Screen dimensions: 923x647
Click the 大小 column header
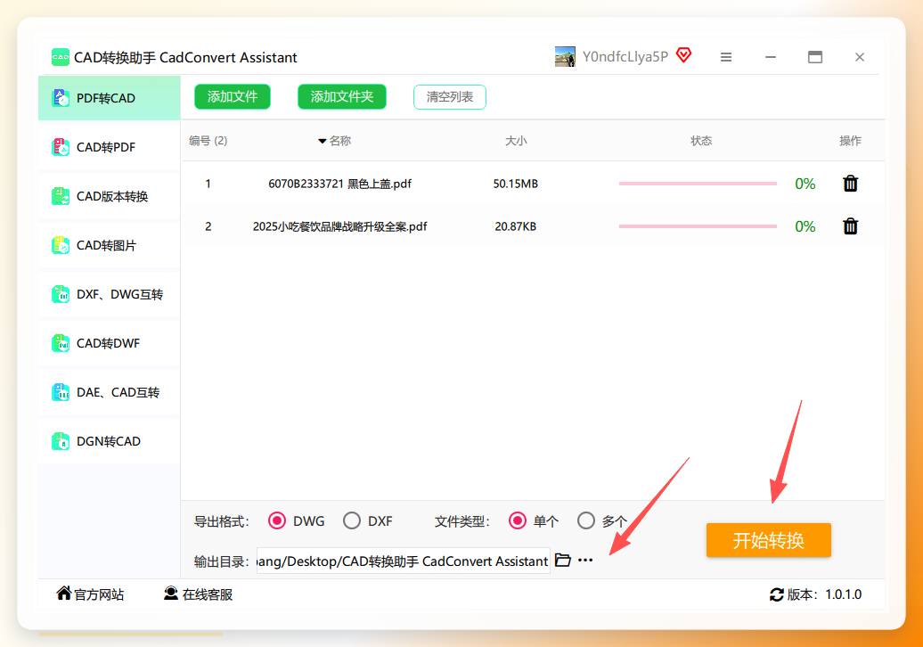point(516,141)
